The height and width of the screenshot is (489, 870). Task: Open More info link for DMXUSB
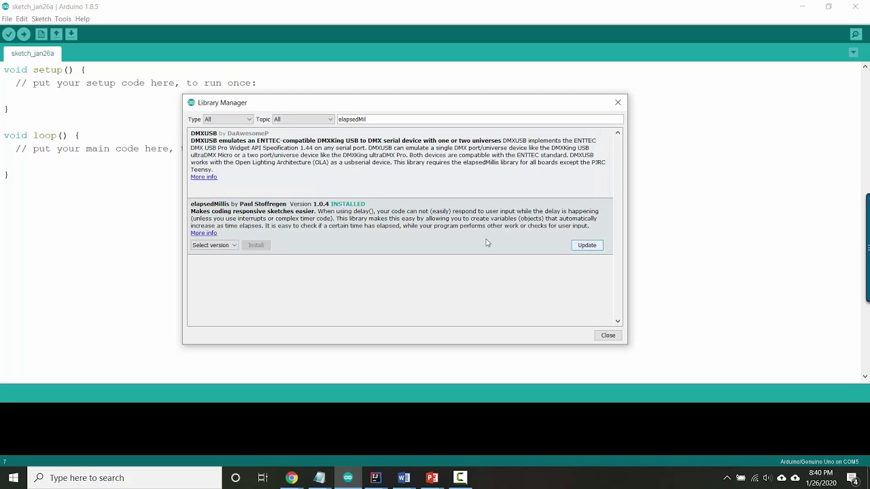click(204, 177)
